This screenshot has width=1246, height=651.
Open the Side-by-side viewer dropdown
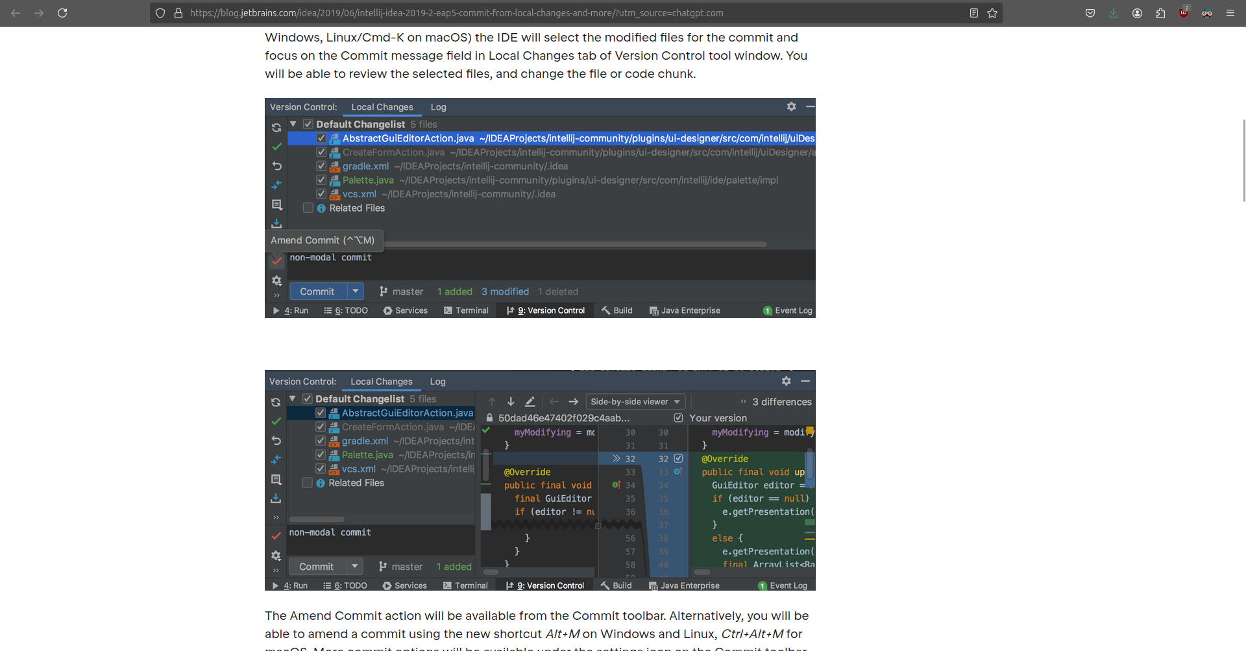(x=635, y=402)
